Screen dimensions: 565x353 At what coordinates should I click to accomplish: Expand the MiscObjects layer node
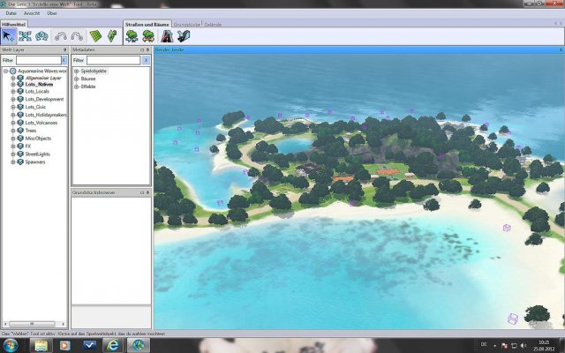point(13,139)
